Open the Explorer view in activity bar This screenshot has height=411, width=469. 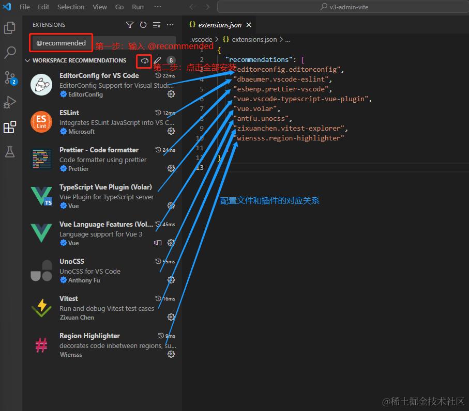pos(10,28)
